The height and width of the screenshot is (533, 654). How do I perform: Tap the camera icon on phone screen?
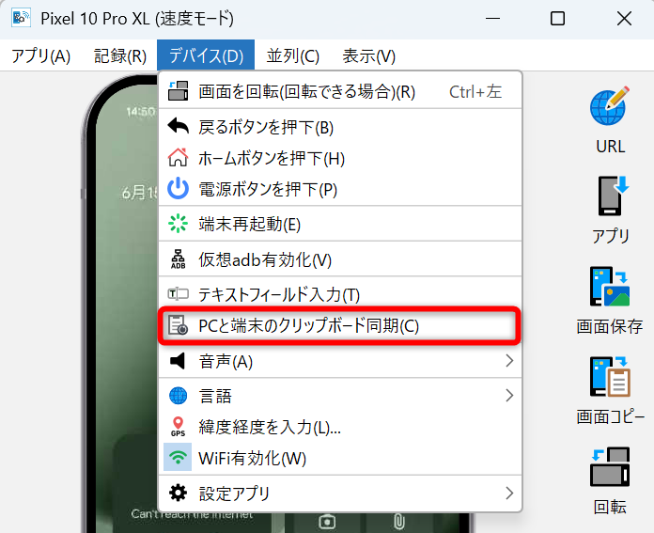click(x=327, y=522)
